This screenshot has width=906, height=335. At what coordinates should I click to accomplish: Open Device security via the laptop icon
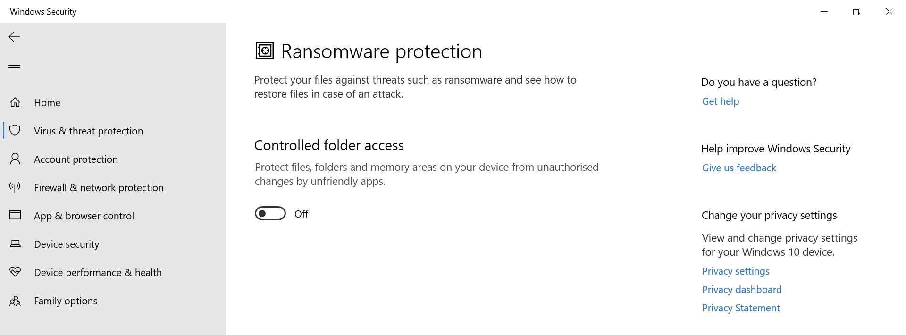(x=15, y=244)
